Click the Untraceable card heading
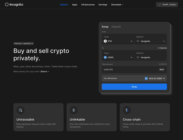The width and height of the screenshot is (183, 140). [25, 120]
